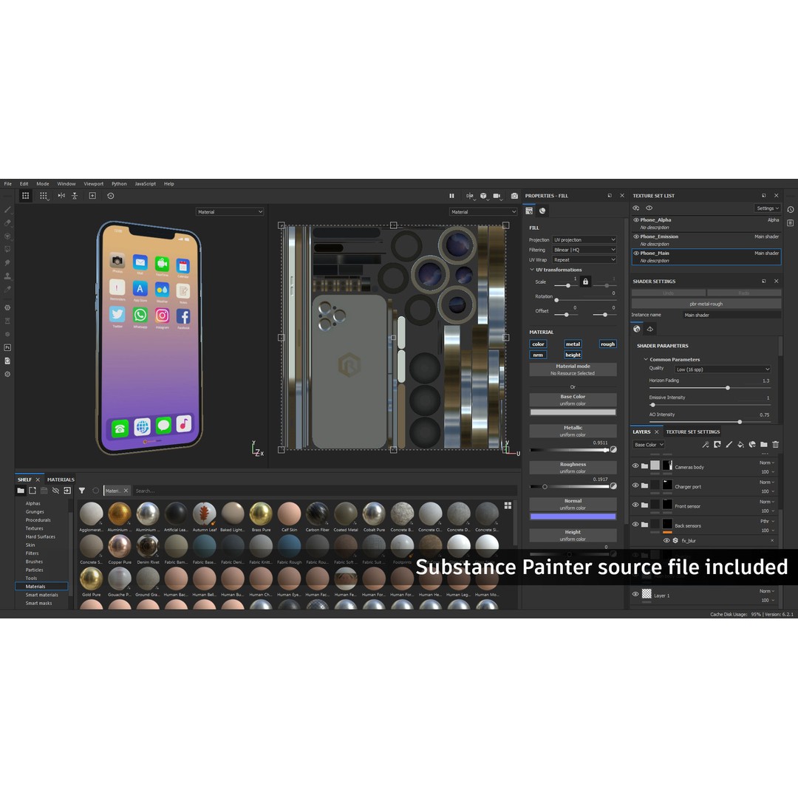Image resolution: width=798 pixels, height=798 pixels.
Task: Open the Python menu
Action: pyautogui.click(x=119, y=184)
